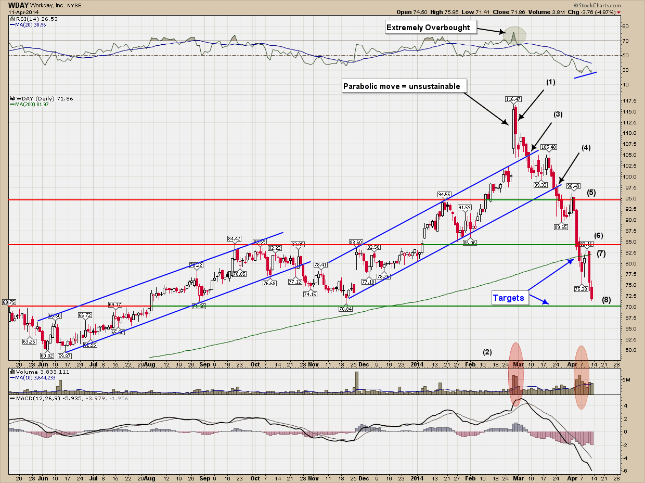Click the 67.5 price axis tick
Screen dimensions: 645x483
[631, 317]
